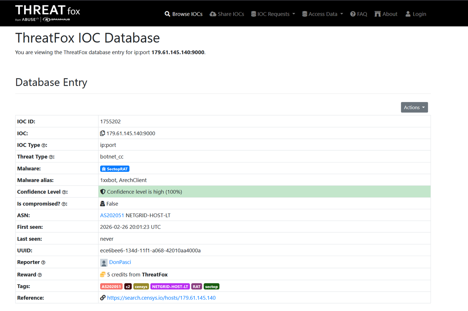Click the ThreatFox logo

click(48, 14)
